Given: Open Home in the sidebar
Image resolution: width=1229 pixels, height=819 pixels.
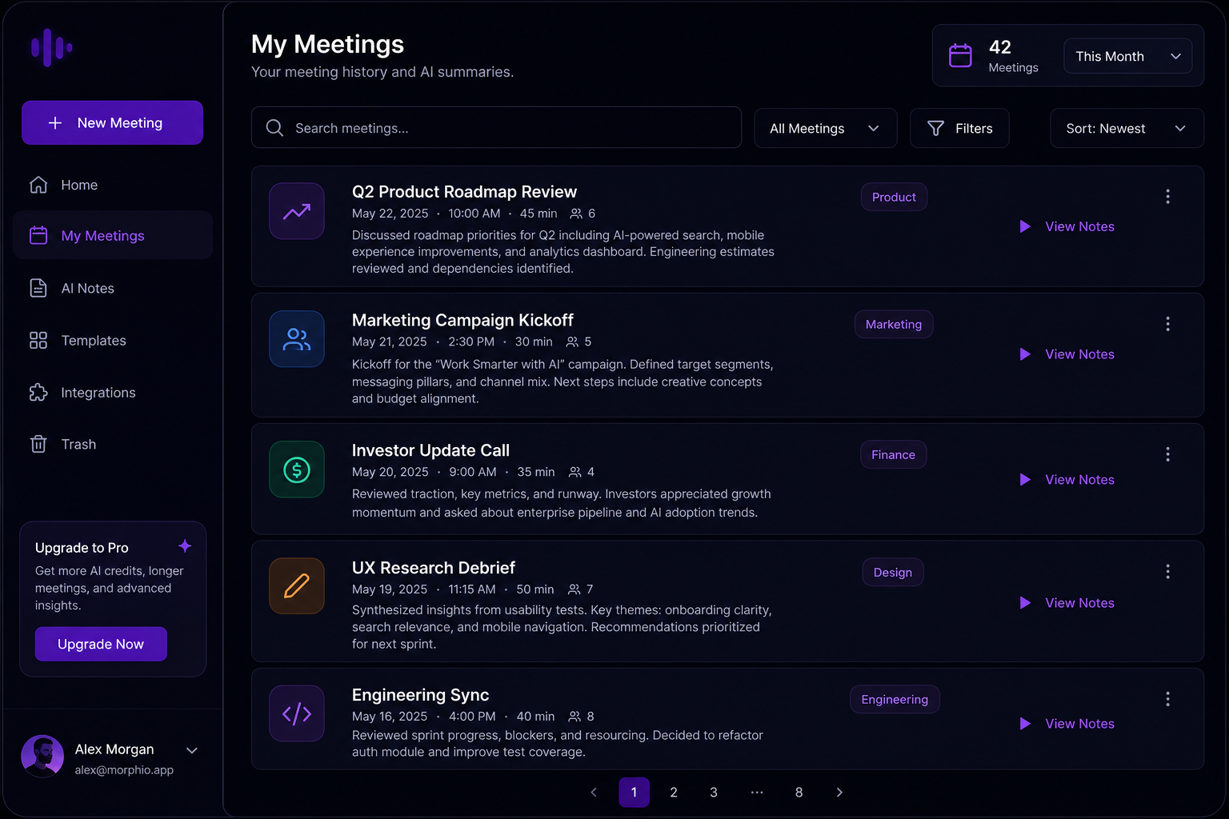Looking at the screenshot, I should pos(113,185).
